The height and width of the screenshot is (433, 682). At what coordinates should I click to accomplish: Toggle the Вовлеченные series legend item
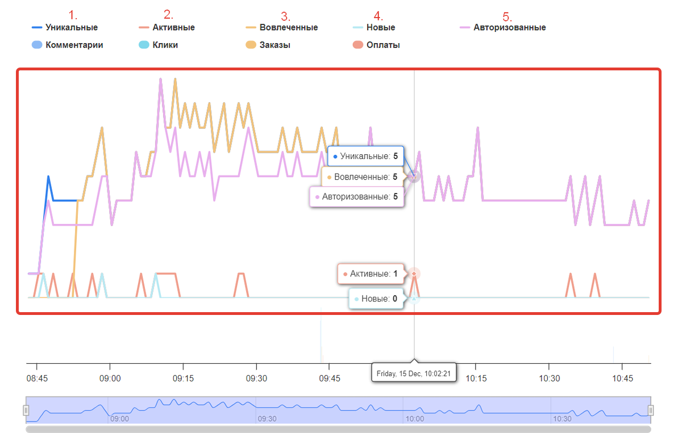[x=282, y=27]
